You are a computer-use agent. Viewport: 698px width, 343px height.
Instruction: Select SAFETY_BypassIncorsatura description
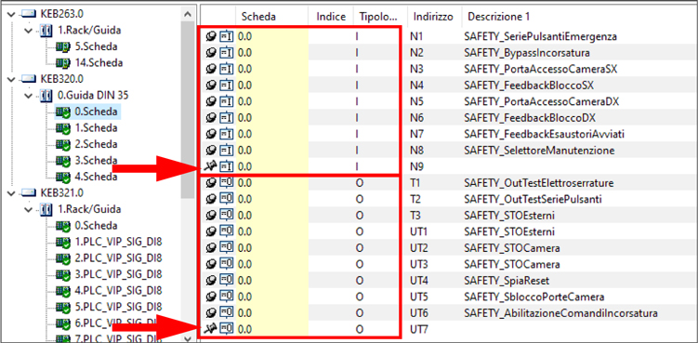(527, 54)
